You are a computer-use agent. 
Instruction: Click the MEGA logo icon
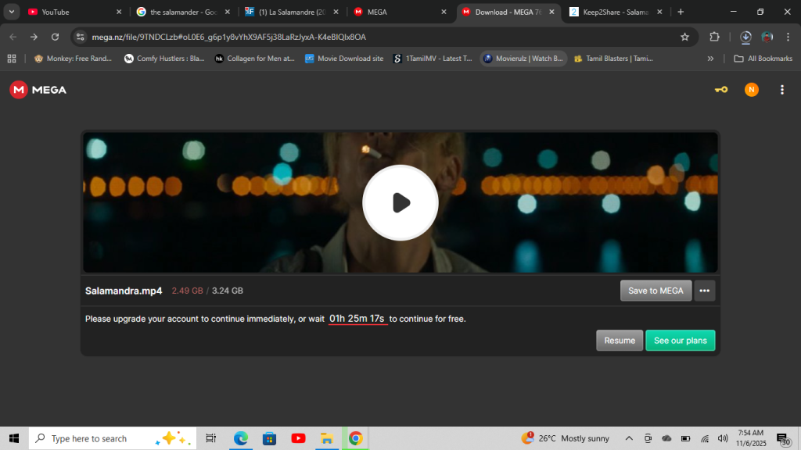coord(19,90)
